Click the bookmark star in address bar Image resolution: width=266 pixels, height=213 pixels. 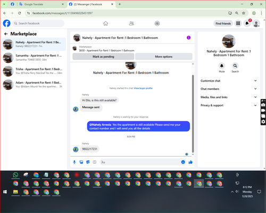244,13
